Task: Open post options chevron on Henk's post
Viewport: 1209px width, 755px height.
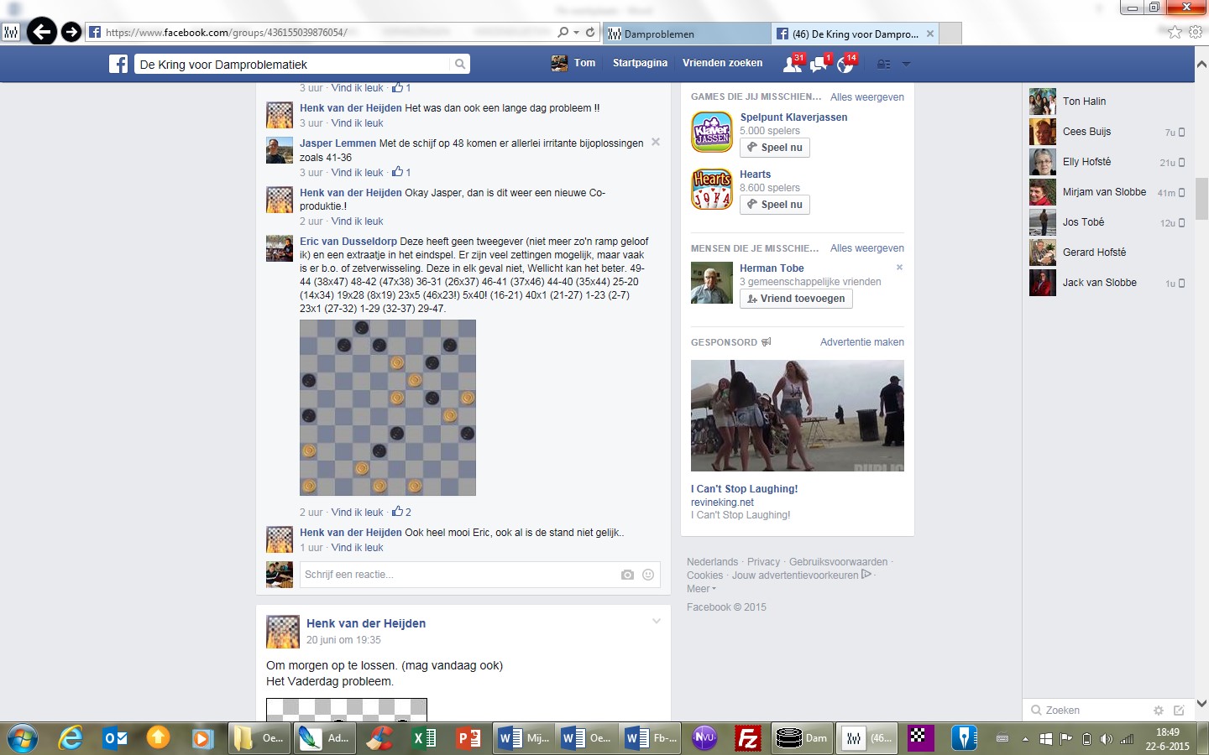Action: [657, 622]
